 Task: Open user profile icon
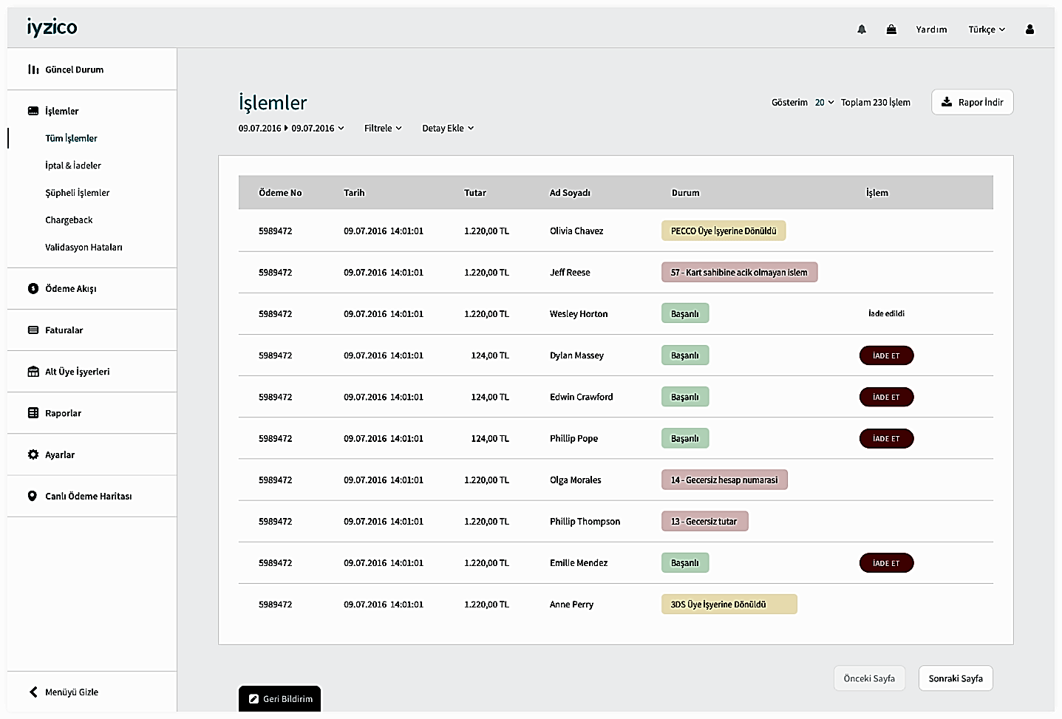1029,30
